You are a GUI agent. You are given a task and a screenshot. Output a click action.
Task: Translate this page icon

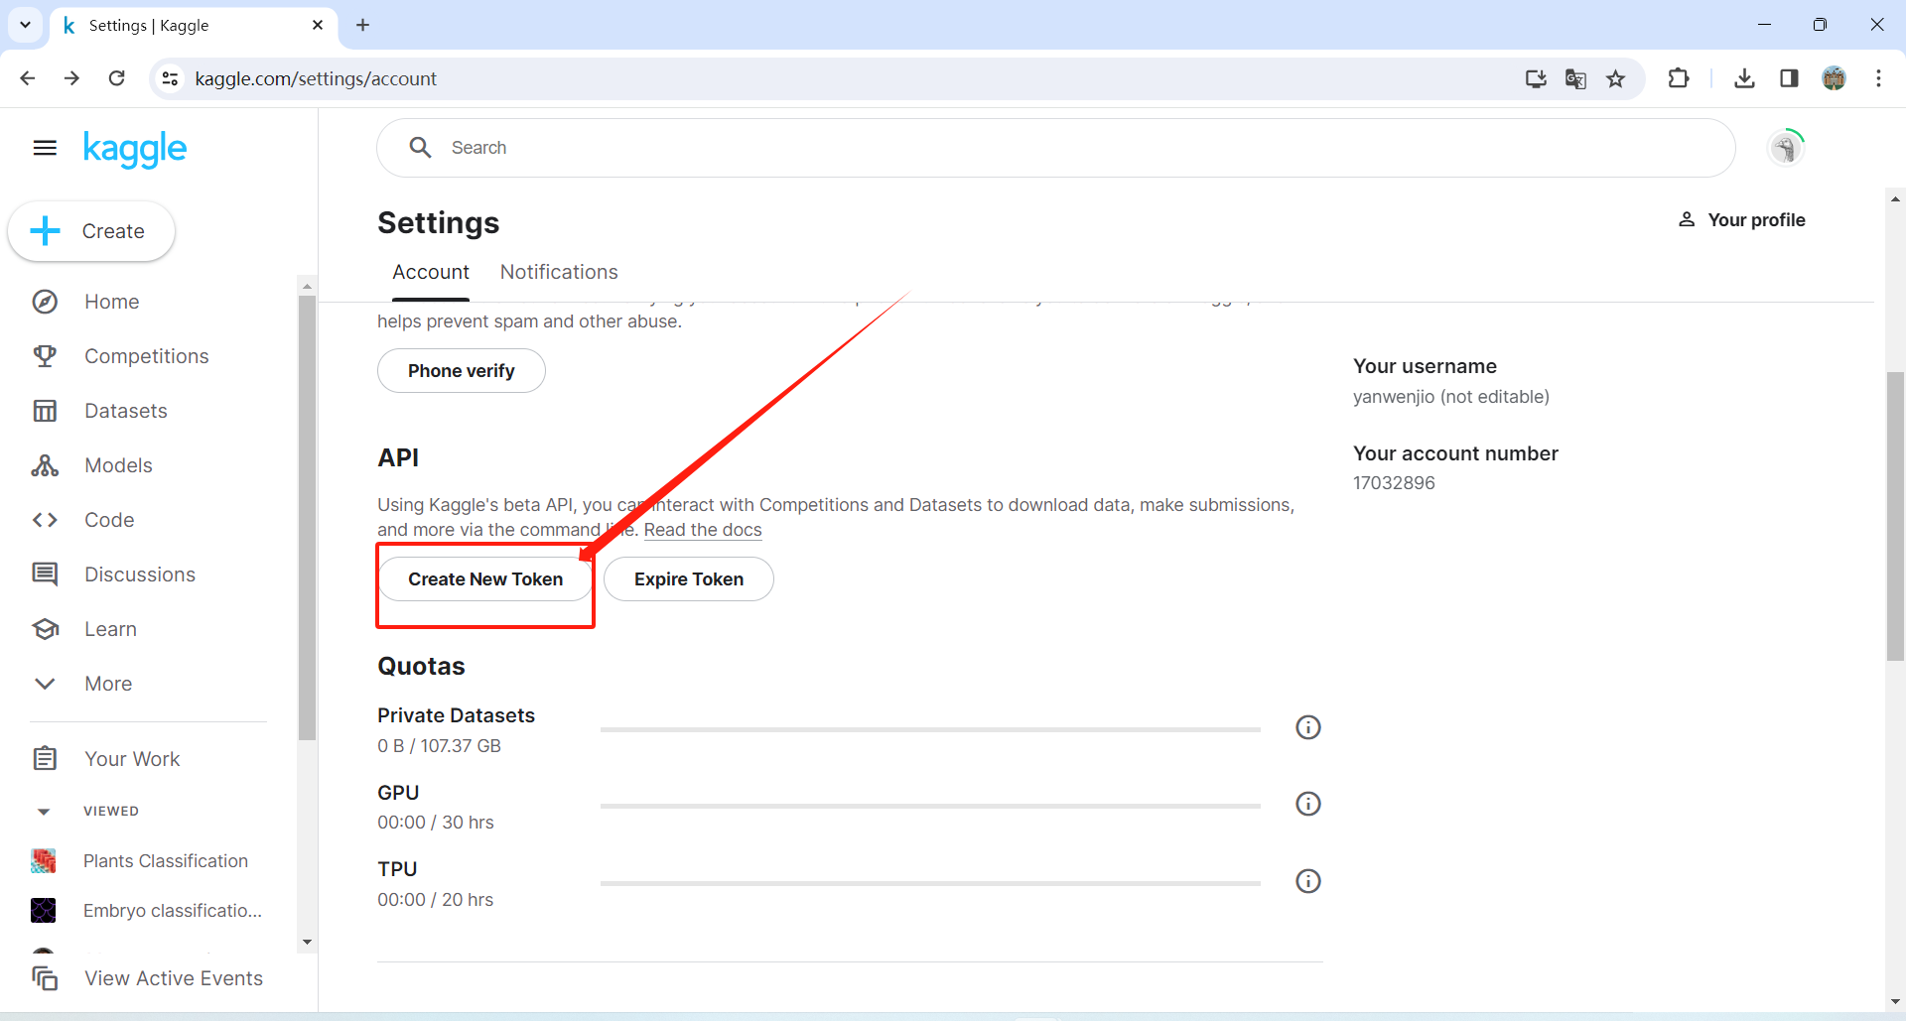(1575, 78)
